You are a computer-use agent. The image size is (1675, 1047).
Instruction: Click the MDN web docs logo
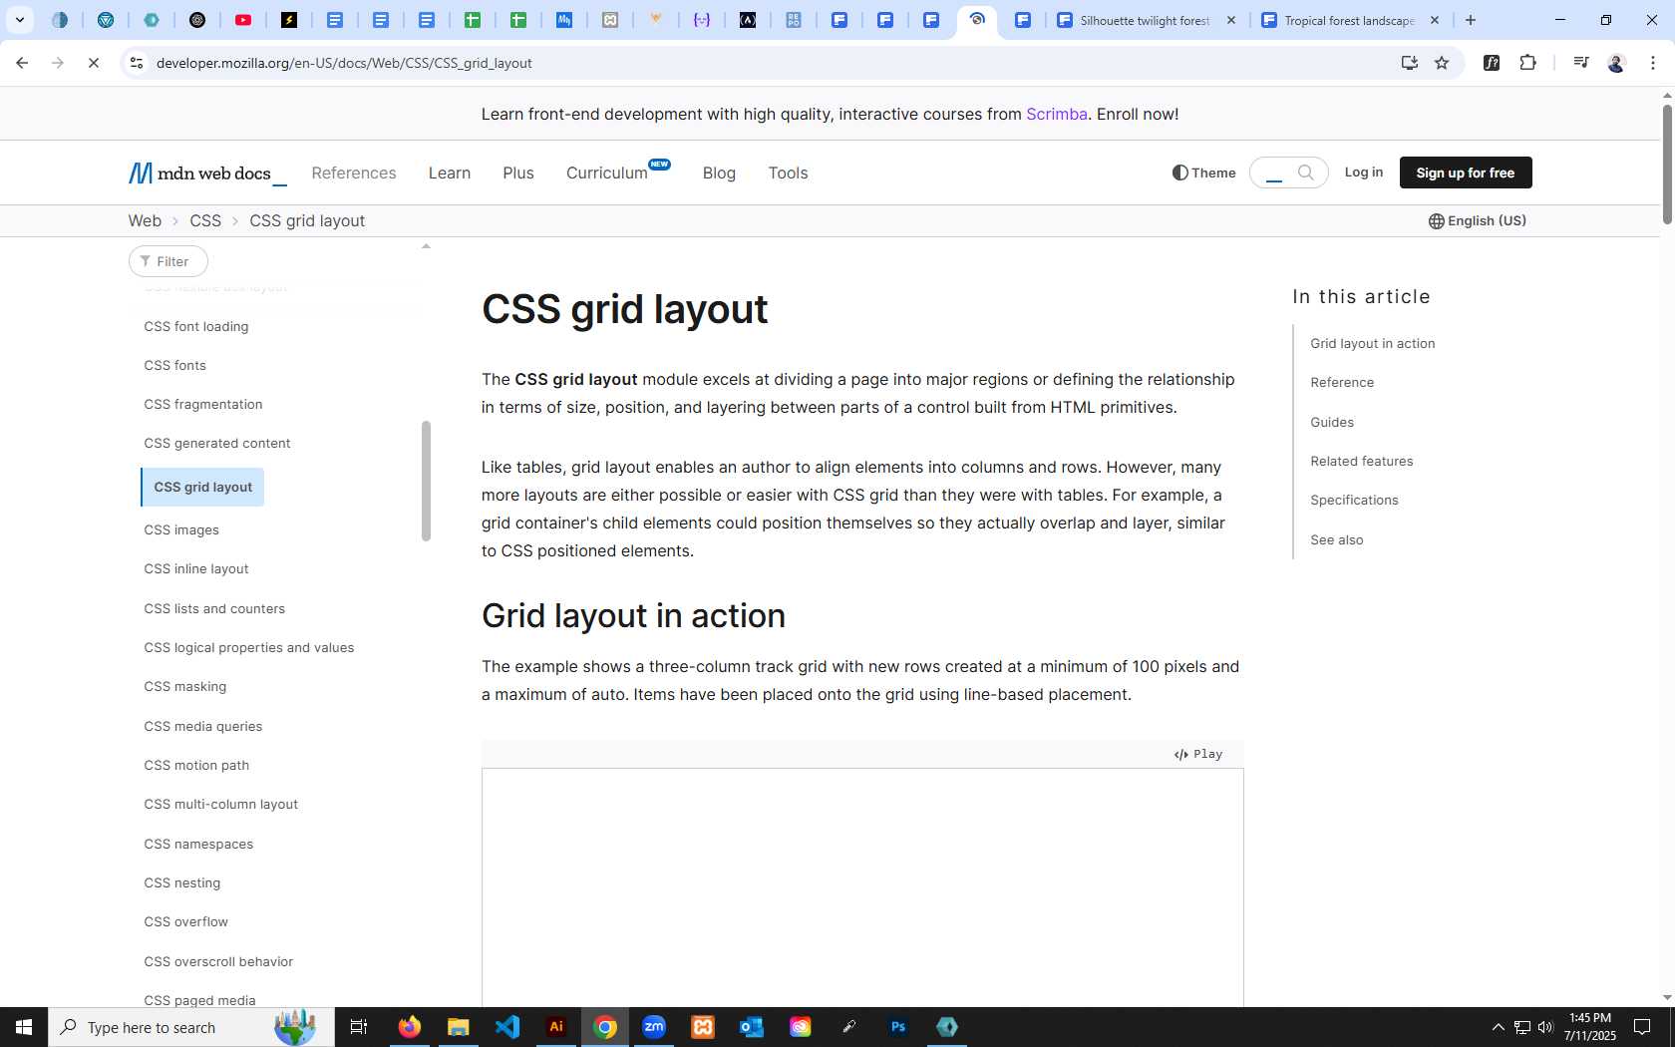[x=207, y=174]
